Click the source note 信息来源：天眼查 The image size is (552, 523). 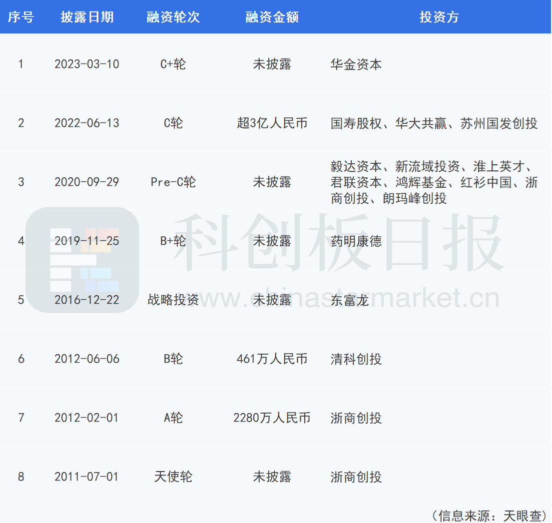(x=490, y=516)
